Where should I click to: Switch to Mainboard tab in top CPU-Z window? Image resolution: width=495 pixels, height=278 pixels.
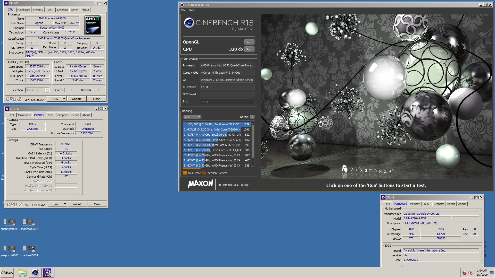click(24, 10)
